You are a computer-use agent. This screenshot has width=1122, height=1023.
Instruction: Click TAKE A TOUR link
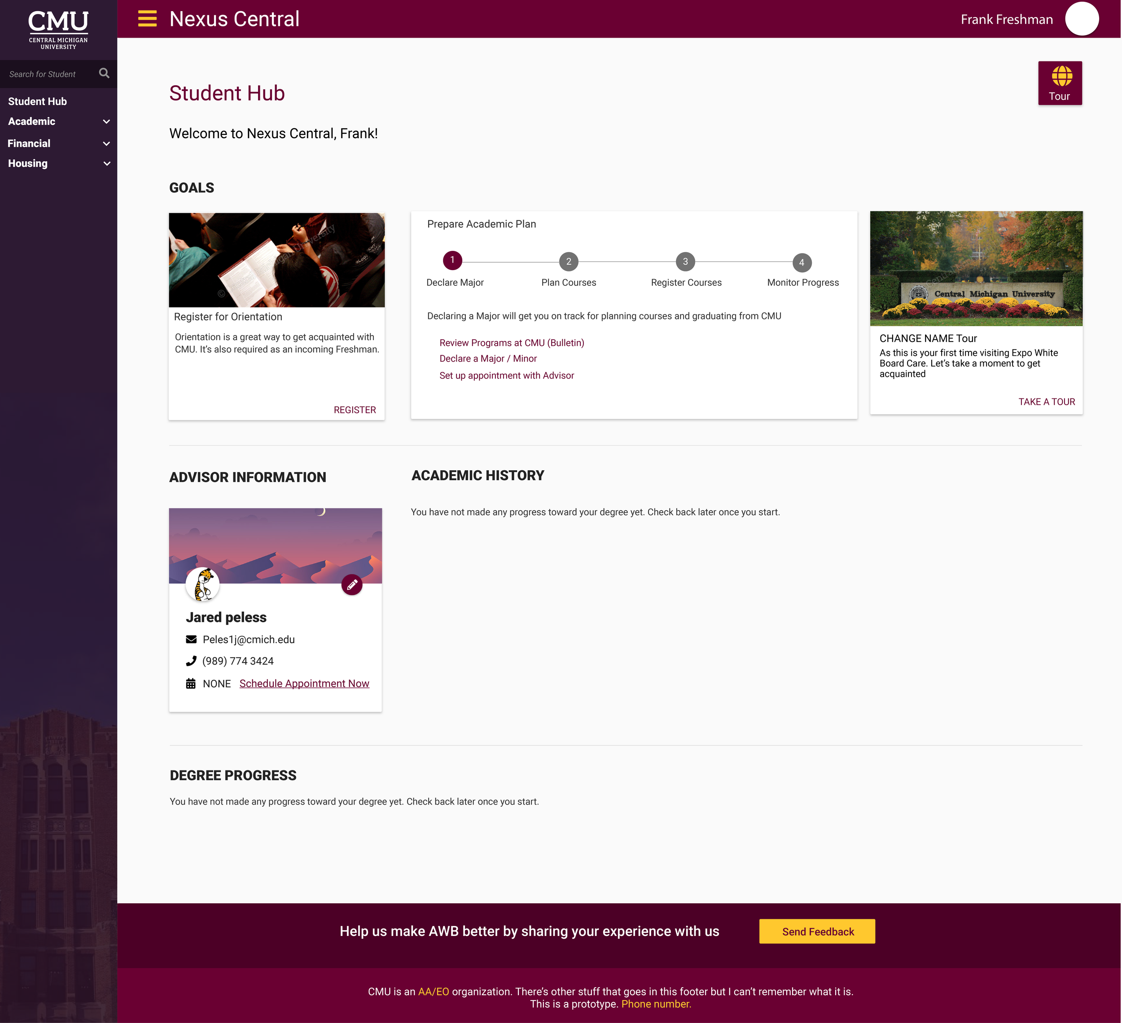tap(1047, 402)
